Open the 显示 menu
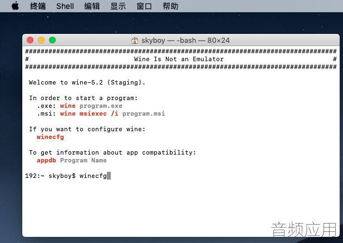The image size is (343, 243). [118, 6]
